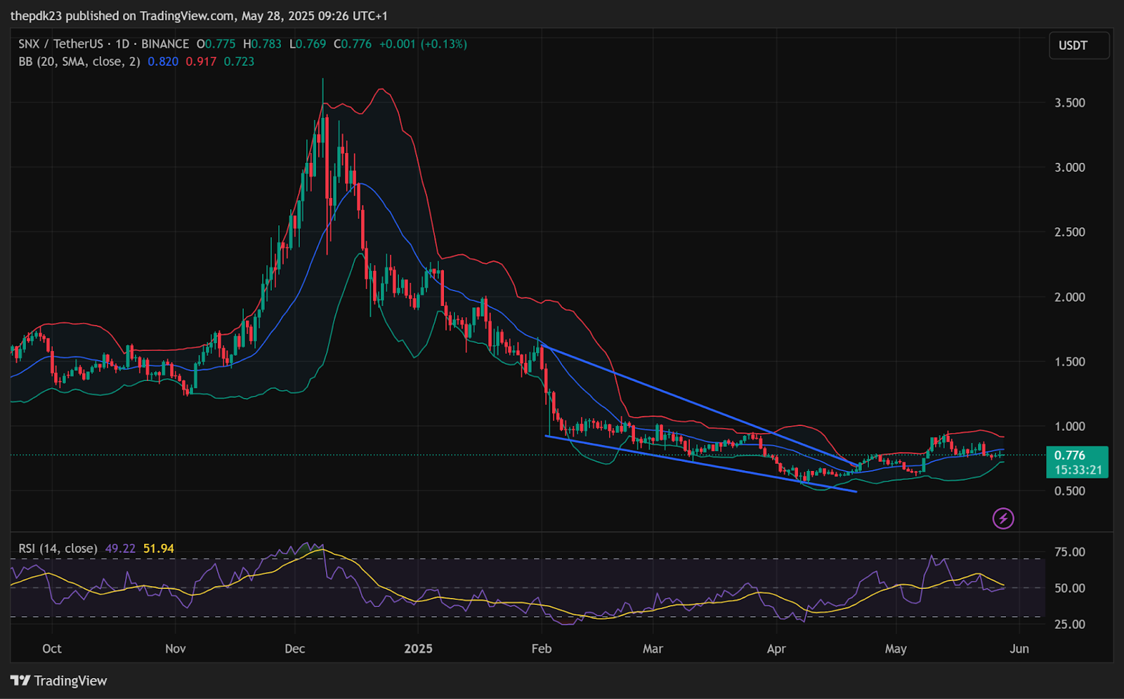
Task: Click the 0.820 basis value in BB legend
Action: pyautogui.click(x=163, y=62)
